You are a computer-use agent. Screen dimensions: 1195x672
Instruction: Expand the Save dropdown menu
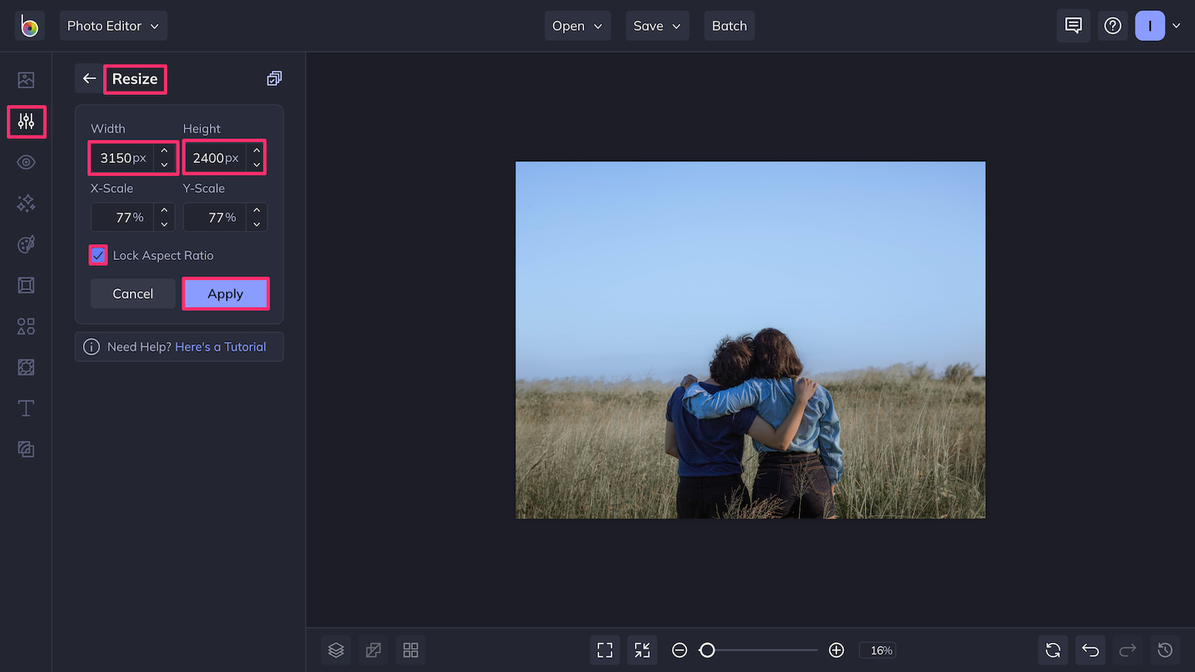[x=657, y=26]
